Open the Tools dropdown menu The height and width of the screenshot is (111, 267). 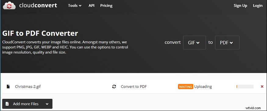pyautogui.click(x=75, y=5)
